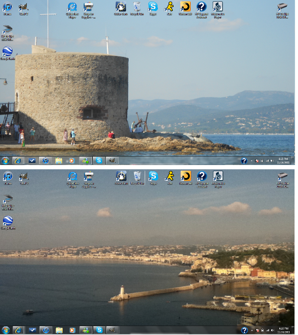Open Action Center flag on harbor desktop taskbar
Screen dimensions: 298x335
[x=257, y=331]
